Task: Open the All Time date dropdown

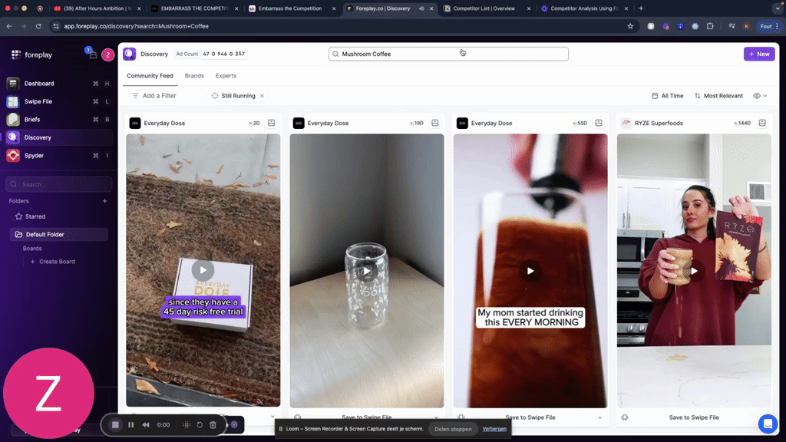Action: (x=667, y=96)
